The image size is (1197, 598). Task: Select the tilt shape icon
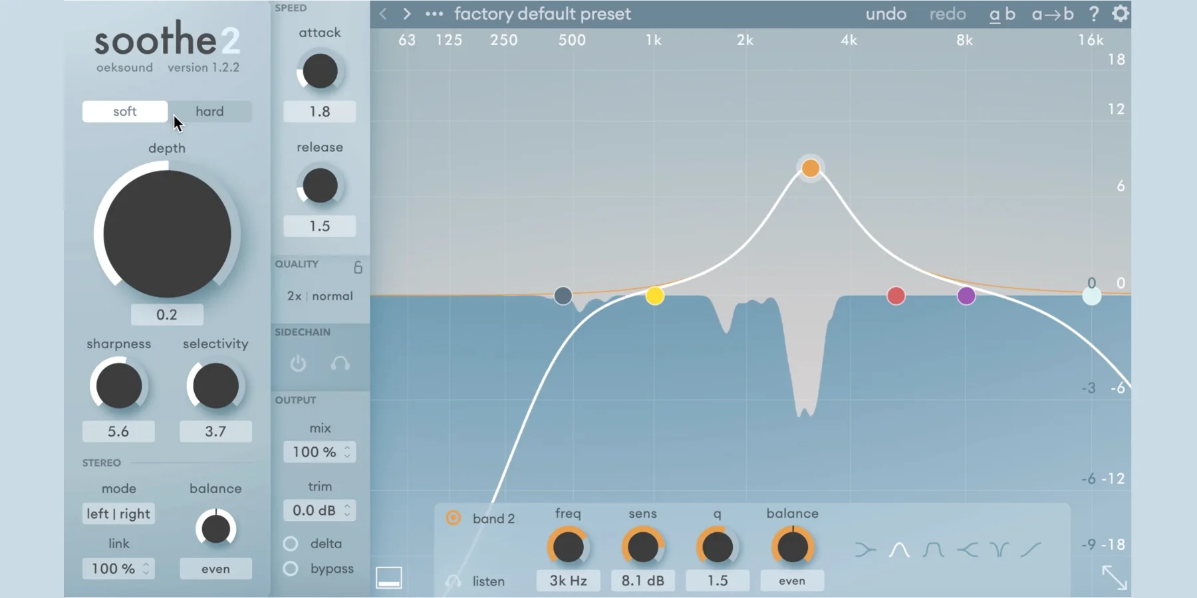coord(1031,549)
